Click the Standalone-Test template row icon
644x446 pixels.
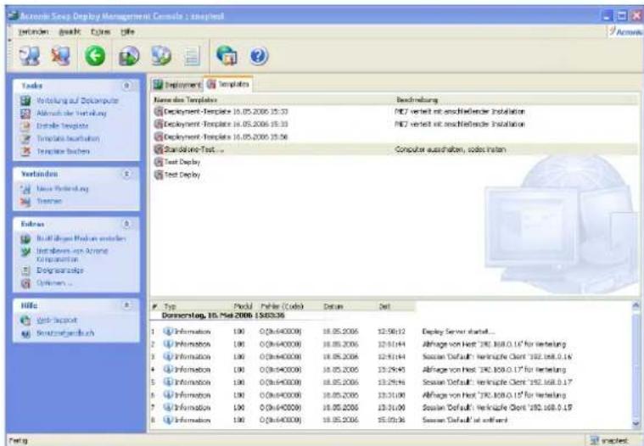click(159, 149)
